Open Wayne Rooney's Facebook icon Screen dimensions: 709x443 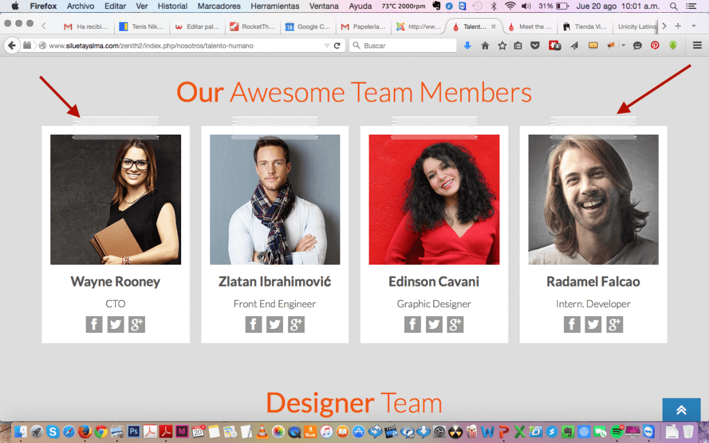tap(94, 325)
